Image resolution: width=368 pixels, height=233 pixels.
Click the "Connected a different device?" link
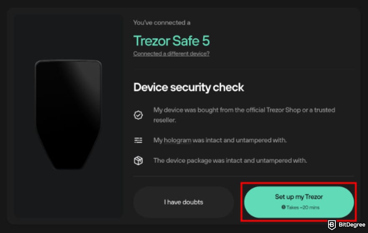(x=171, y=54)
